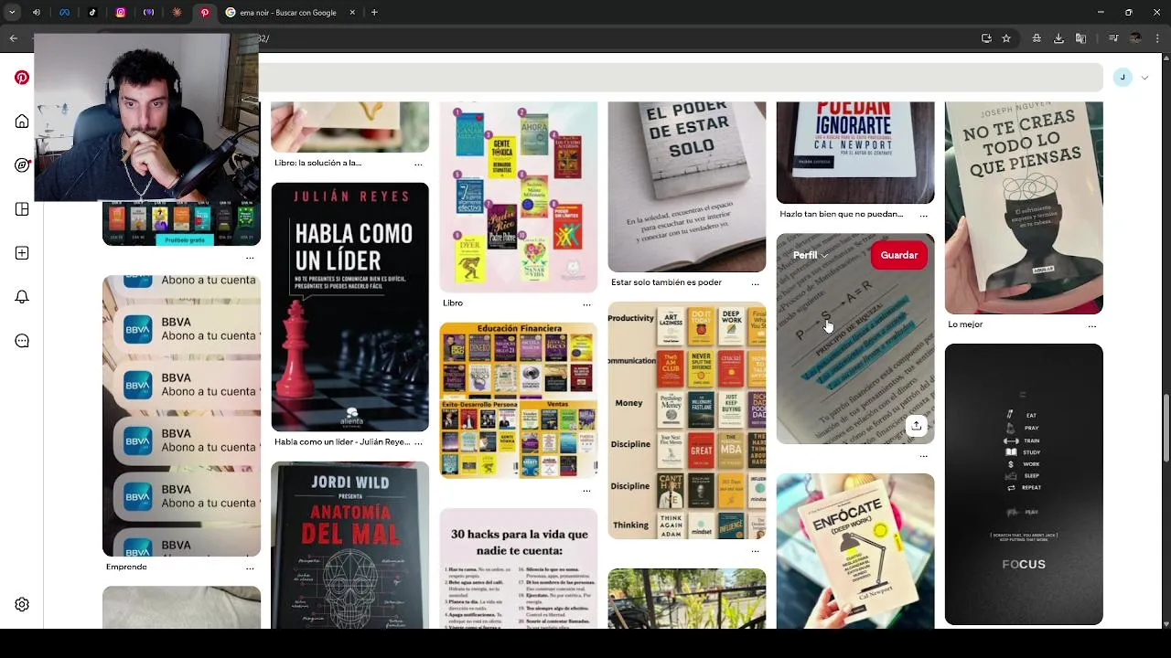Share the hovered pin via share icon

pyautogui.click(x=916, y=425)
